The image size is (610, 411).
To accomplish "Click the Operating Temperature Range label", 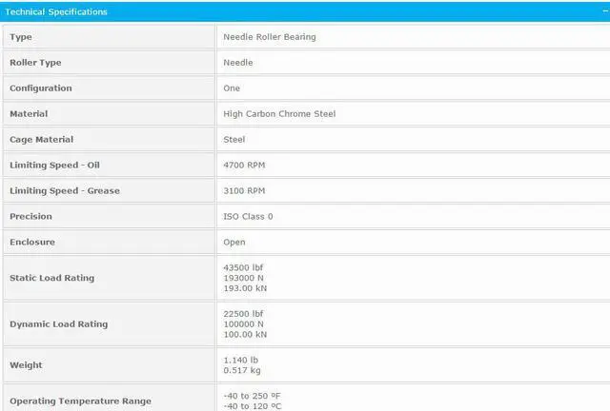I will point(80,401).
